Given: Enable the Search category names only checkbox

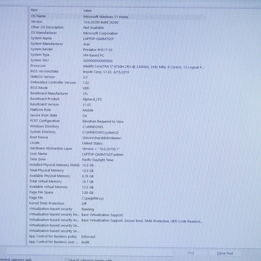Looking at the screenshot, I should tap(67, 260).
